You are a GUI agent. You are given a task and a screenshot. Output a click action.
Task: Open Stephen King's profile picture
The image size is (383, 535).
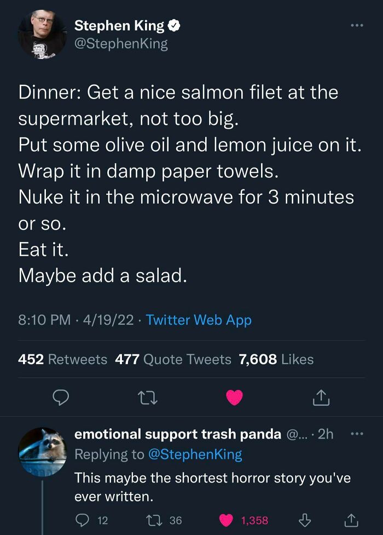(42, 34)
